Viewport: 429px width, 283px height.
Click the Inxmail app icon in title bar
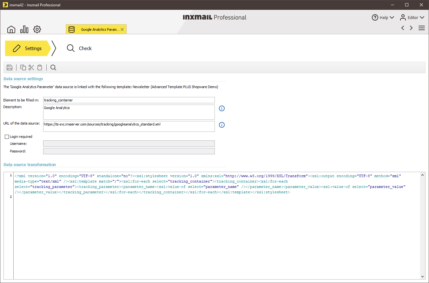coord(5,5)
